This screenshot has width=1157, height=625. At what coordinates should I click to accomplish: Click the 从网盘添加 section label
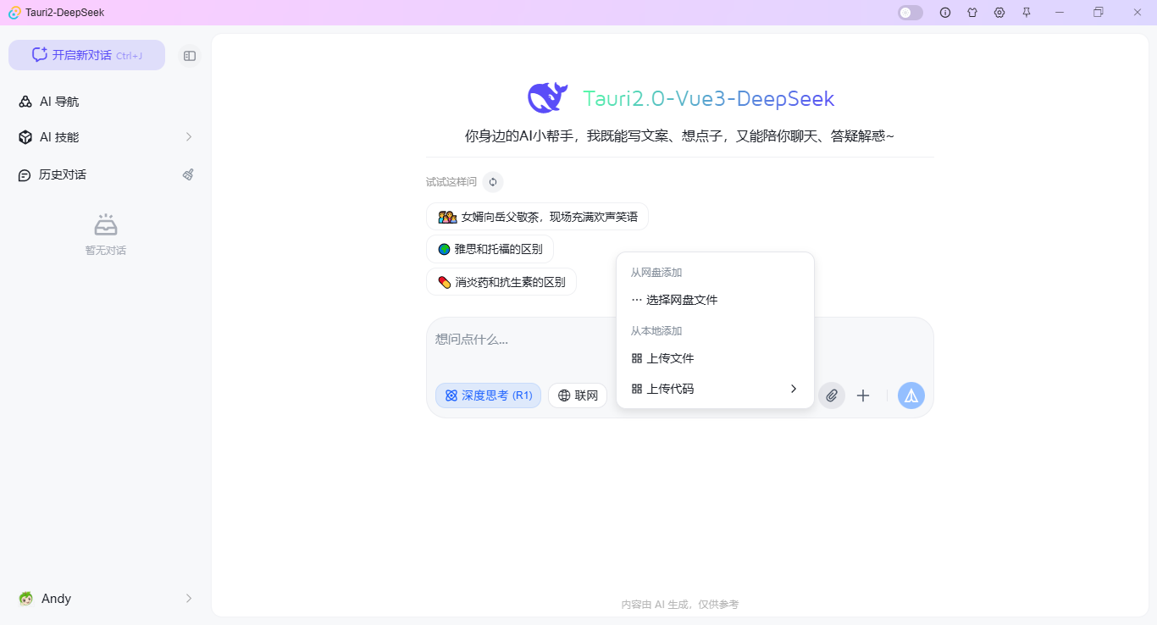[x=656, y=273]
